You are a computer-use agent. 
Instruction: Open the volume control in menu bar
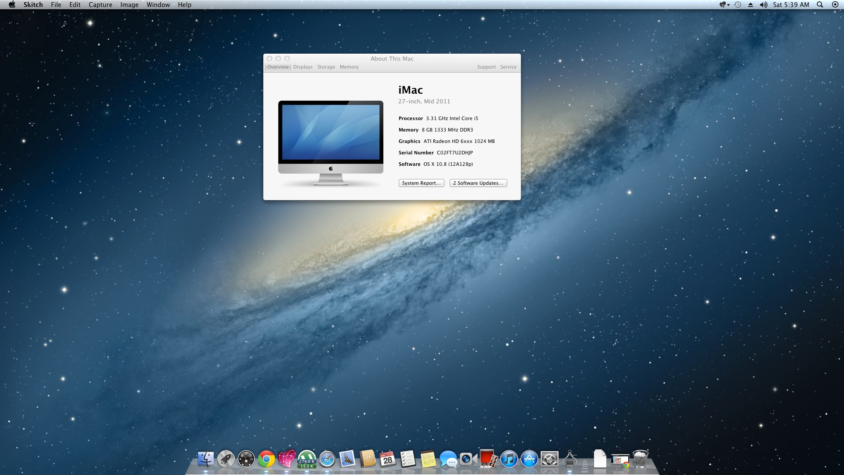point(764,5)
